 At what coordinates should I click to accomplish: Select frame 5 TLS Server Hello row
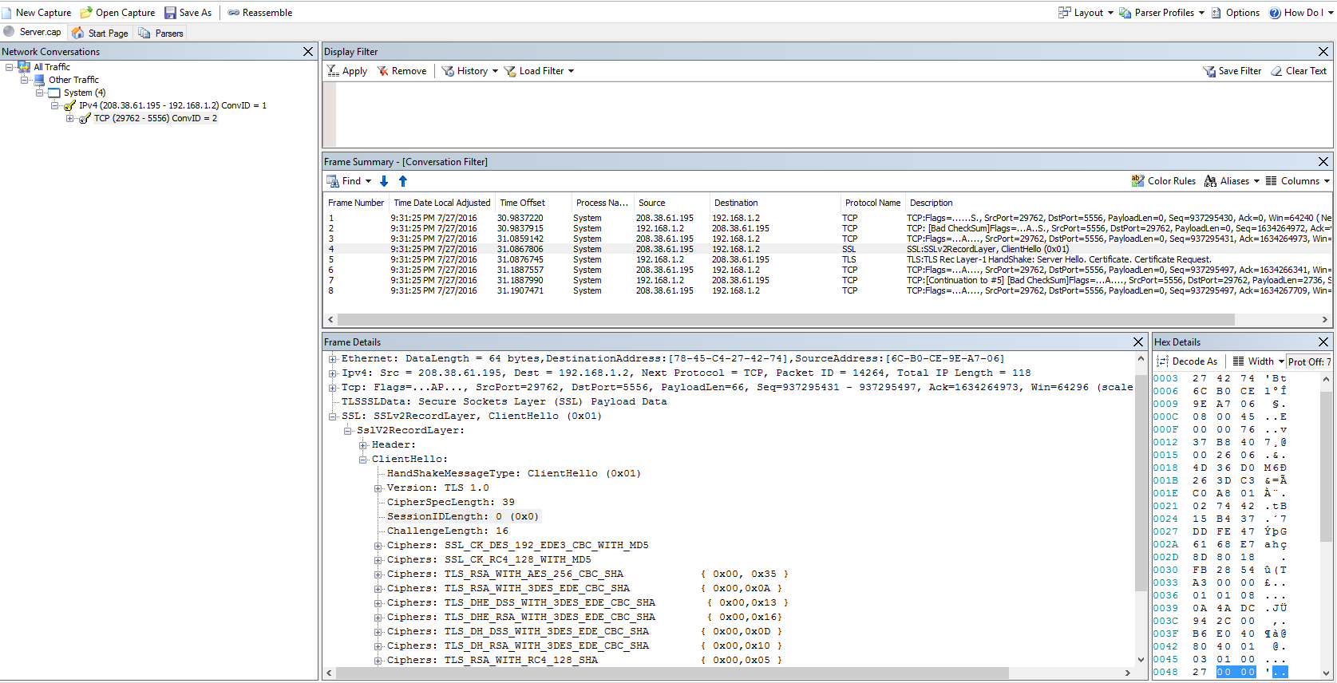[828, 259]
